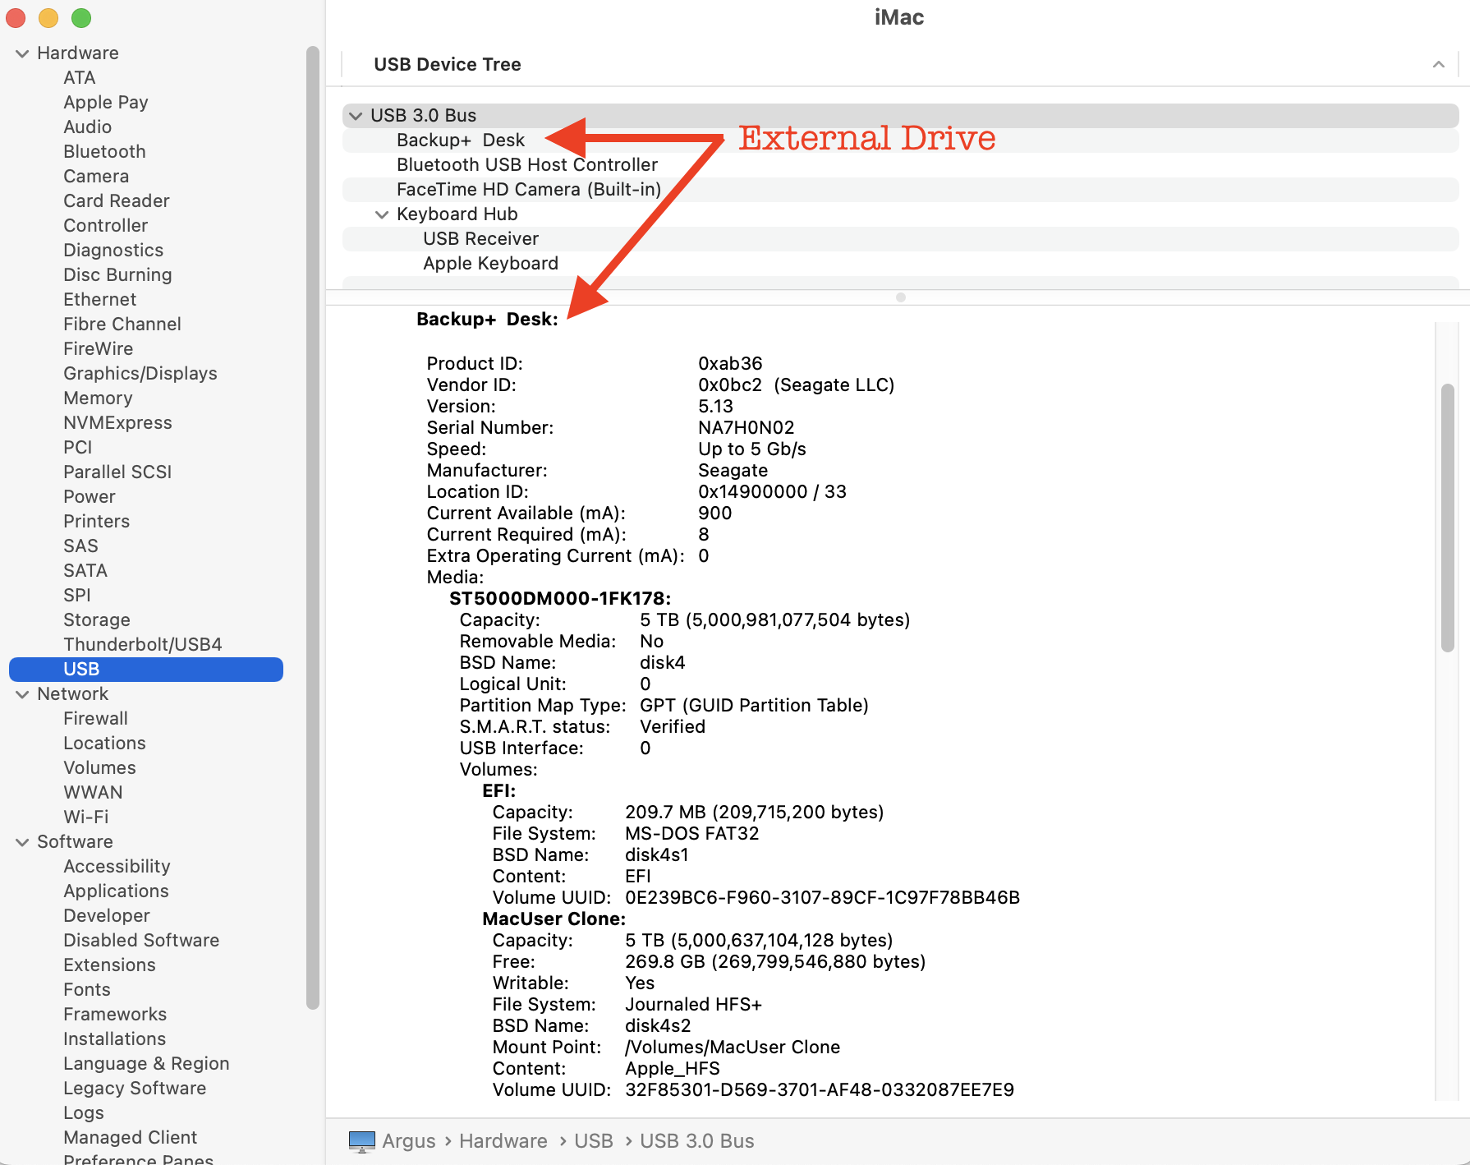Select Logs under Software
1470x1165 pixels.
pos(84,1113)
